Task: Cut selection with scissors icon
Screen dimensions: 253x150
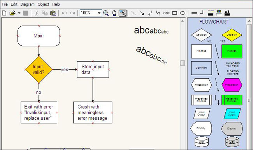Action: pos(37,13)
